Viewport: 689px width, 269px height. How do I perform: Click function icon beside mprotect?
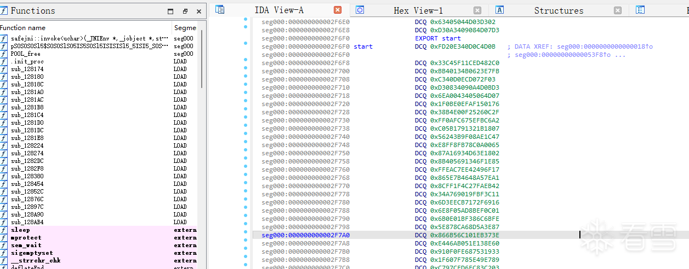pos(4,238)
